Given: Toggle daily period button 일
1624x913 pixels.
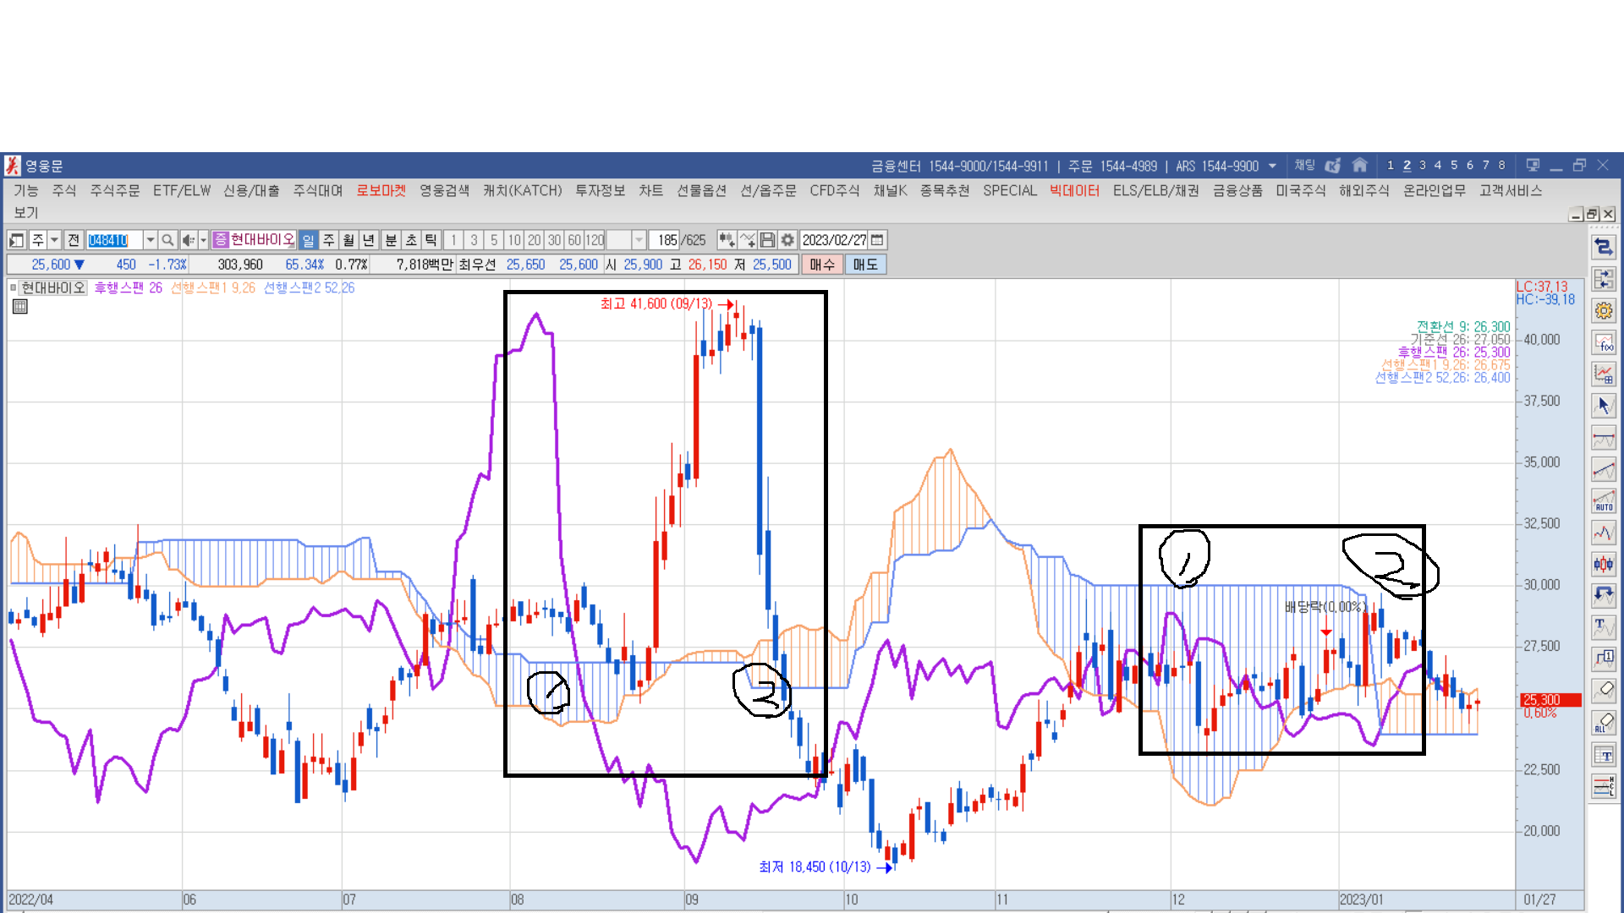Looking at the screenshot, I should tap(308, 240).
